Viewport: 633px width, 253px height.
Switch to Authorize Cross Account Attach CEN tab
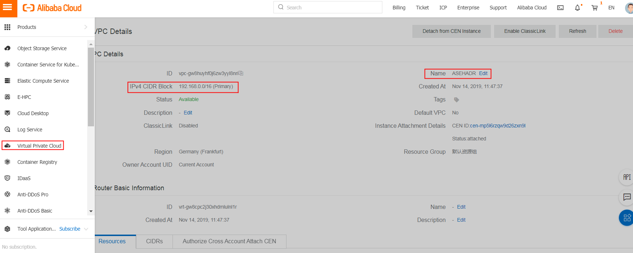[229, 241]
